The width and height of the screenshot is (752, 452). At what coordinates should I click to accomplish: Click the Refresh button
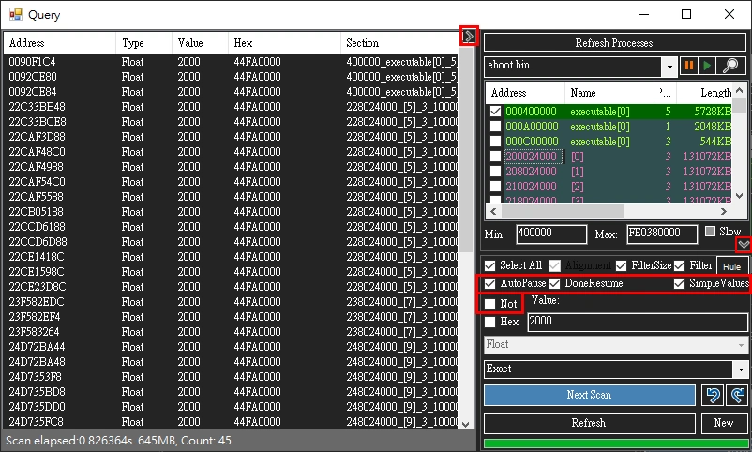click(x=589, y=423)
